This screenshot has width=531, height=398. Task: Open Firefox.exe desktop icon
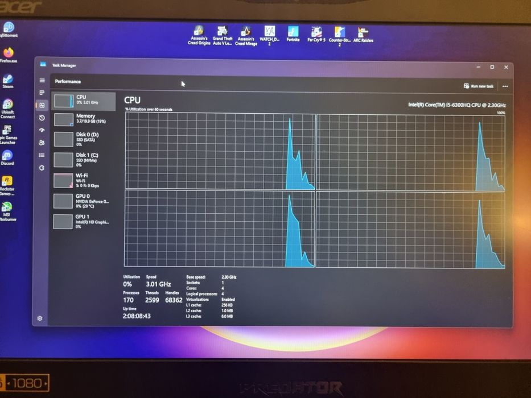point(9,55)
